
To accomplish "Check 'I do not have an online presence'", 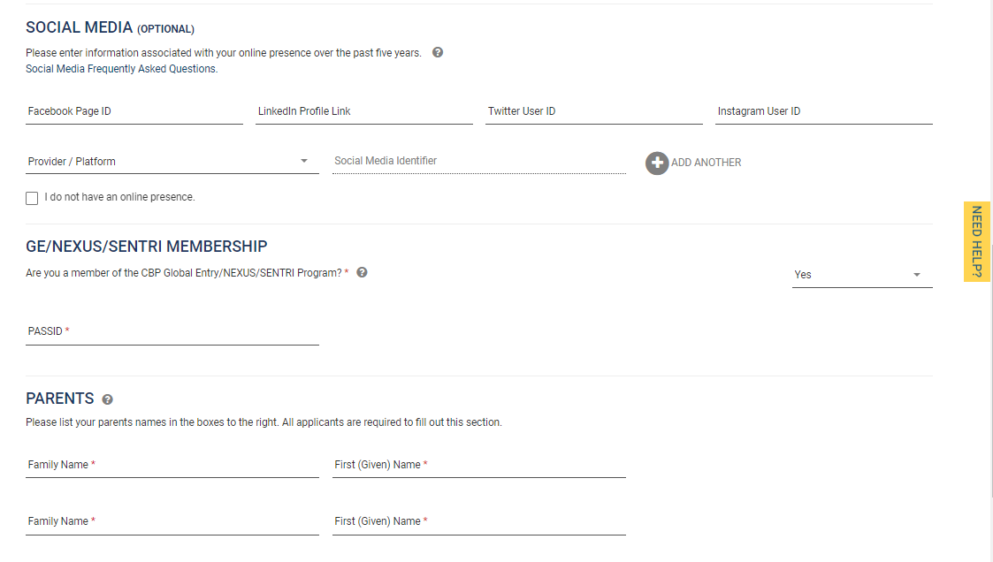I will click(x=33, y=198).
